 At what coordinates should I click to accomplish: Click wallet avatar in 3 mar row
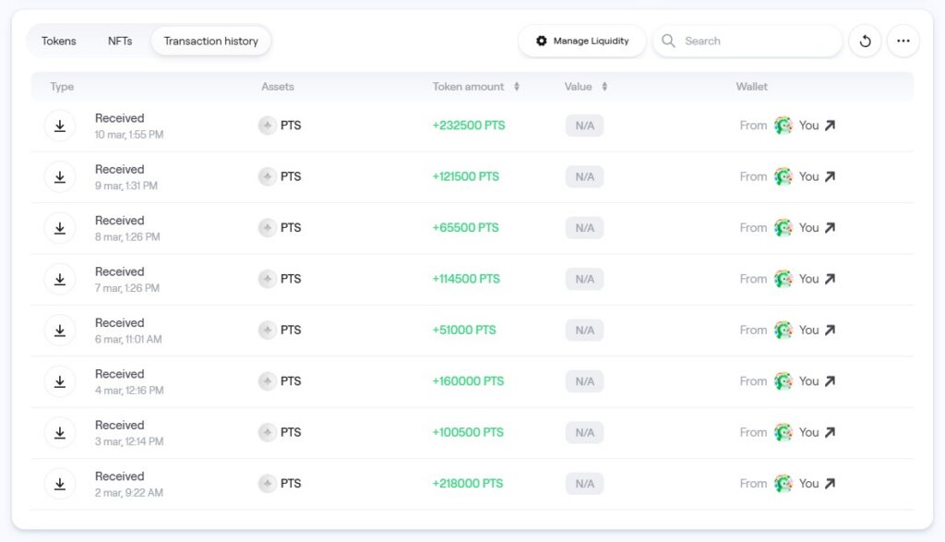click(784, 432)
